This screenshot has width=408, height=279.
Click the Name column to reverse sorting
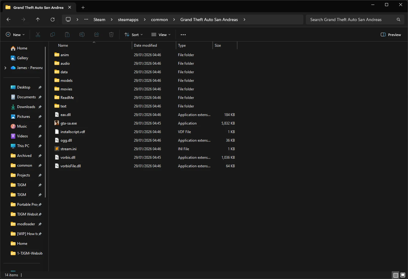coord(63,45)
